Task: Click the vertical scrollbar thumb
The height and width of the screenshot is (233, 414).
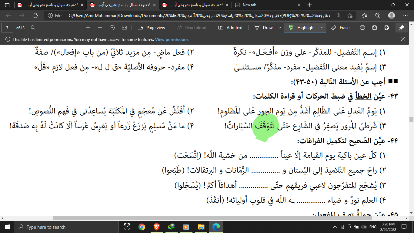Action: [411, 119]
